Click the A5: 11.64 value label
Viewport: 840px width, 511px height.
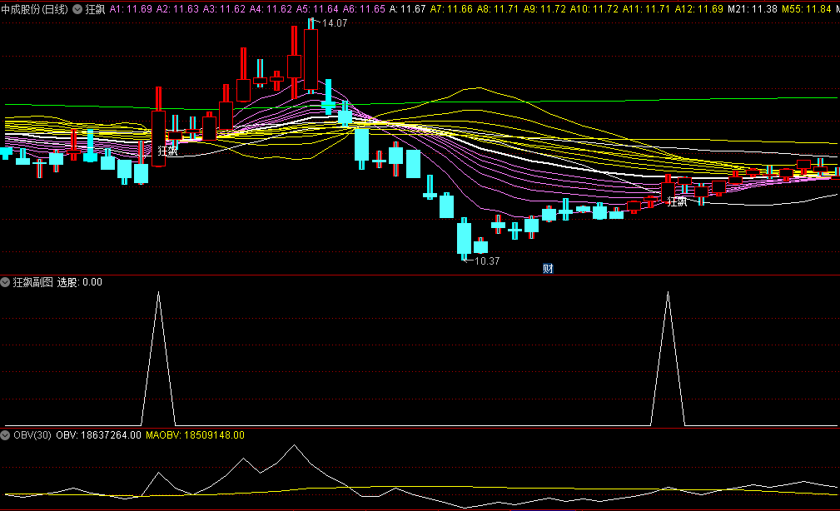point(317,9)
